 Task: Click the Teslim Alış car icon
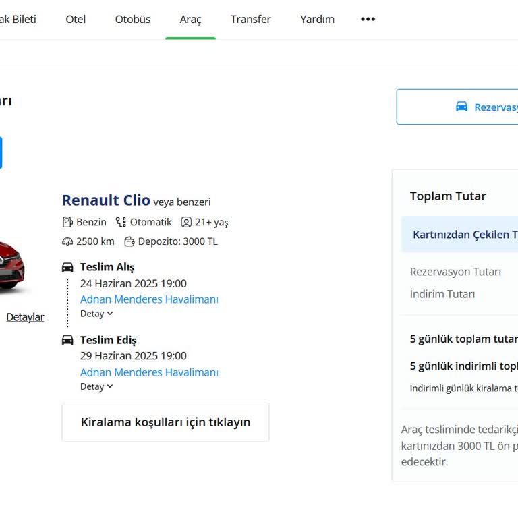[x=67, y=267]
